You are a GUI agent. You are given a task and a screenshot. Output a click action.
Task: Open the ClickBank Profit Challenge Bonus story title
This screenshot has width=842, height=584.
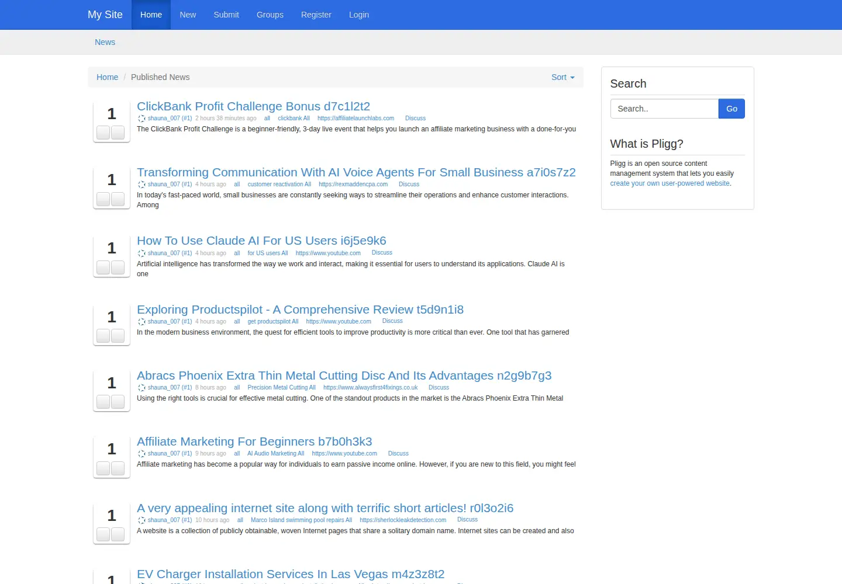(253, 106)
